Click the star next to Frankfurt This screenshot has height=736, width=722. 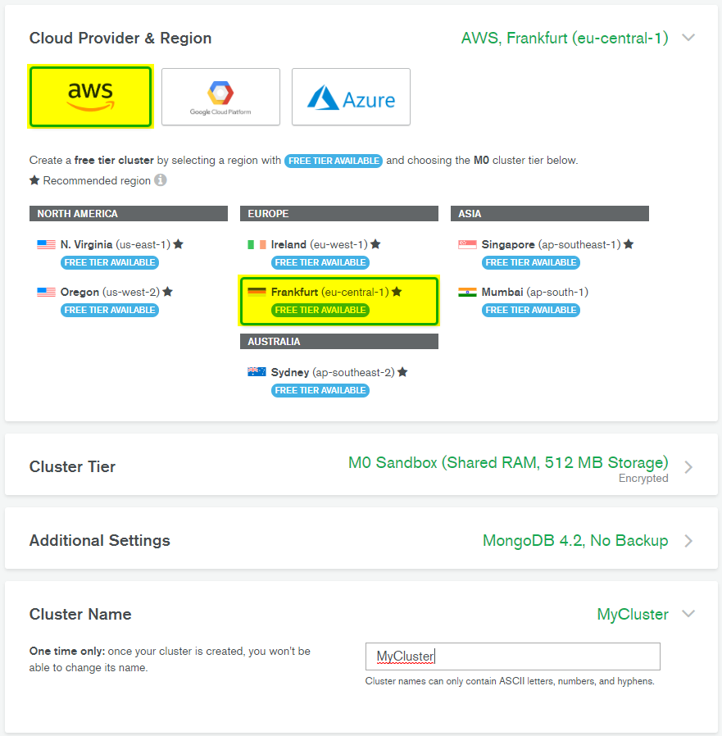pyautogui.click(x=397, y=292)
